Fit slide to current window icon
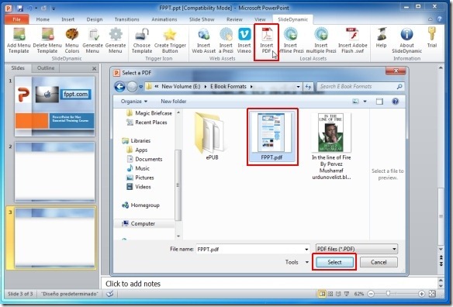The height and width of the screenshot is (307, 453). point(432,294)
